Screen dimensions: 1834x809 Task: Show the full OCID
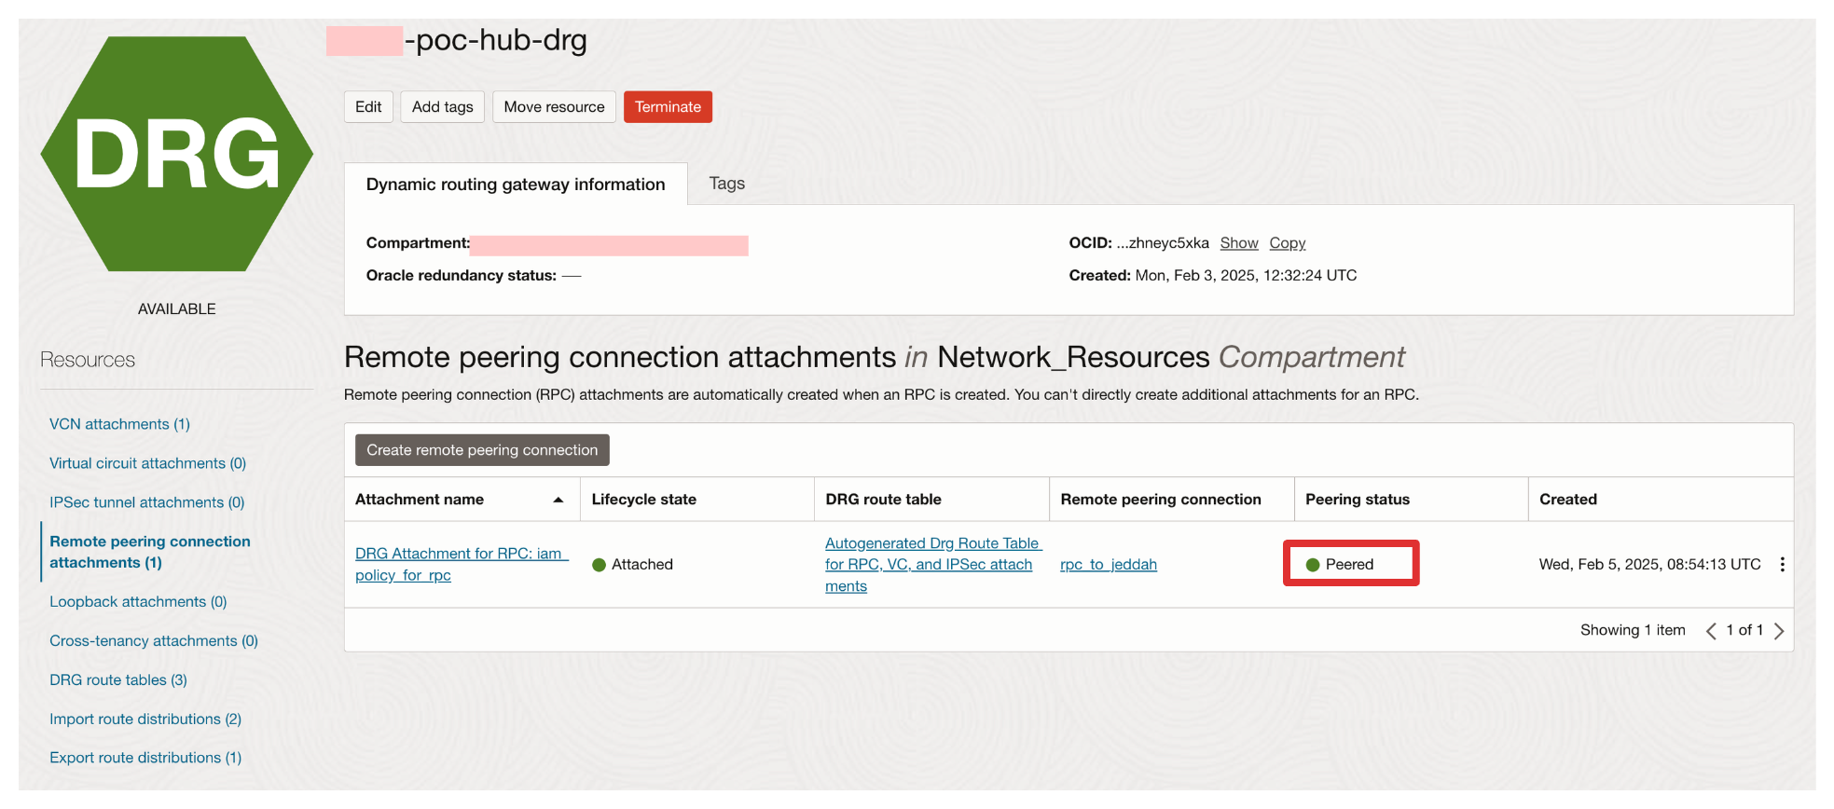click(x=1238, y=243)
